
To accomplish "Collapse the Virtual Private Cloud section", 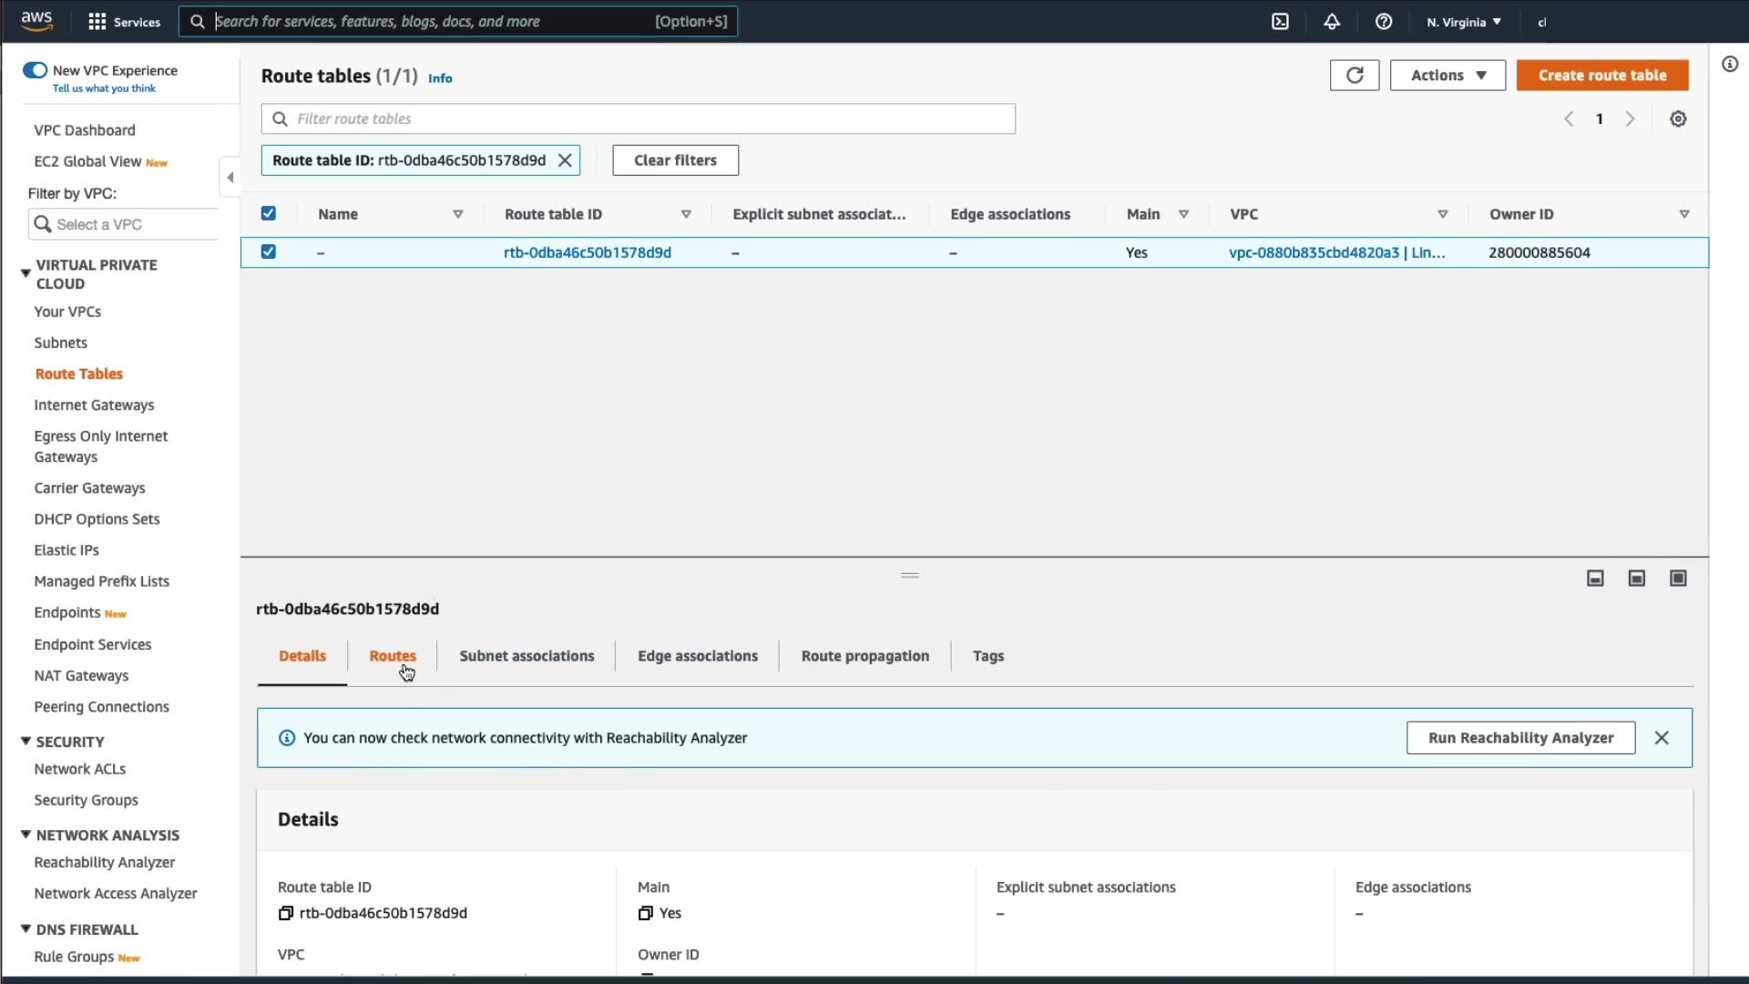I will [x=26, y=272].
